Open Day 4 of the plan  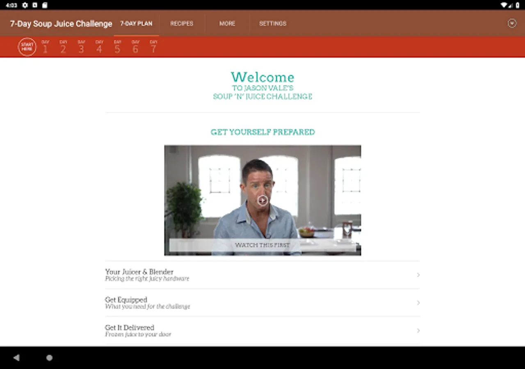coord(99,47)
